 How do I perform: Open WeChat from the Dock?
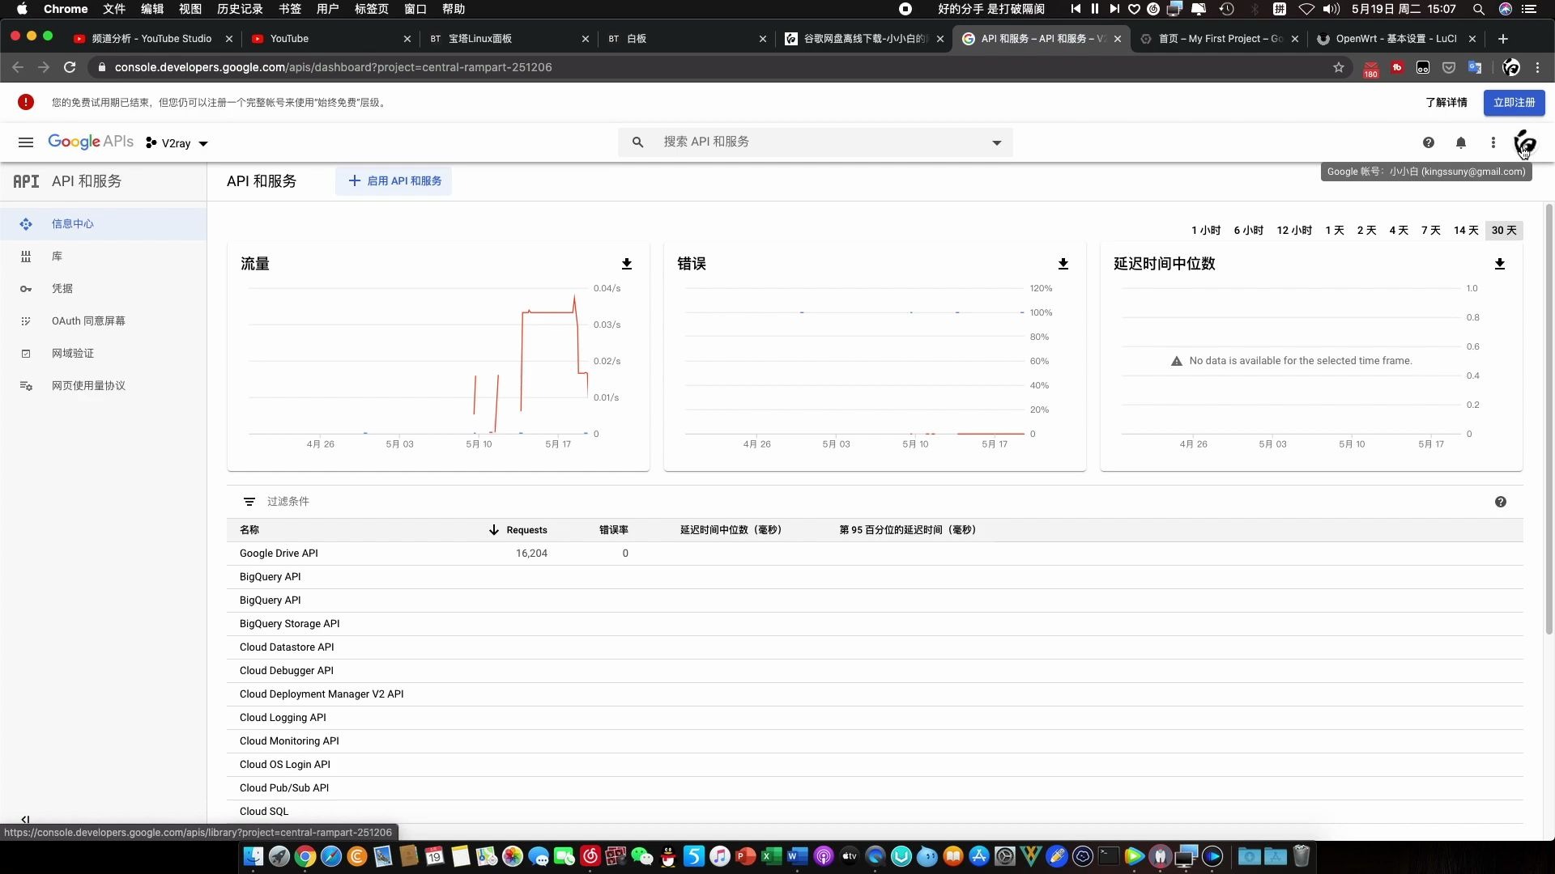pyautogui.click(x=642, y=856)
